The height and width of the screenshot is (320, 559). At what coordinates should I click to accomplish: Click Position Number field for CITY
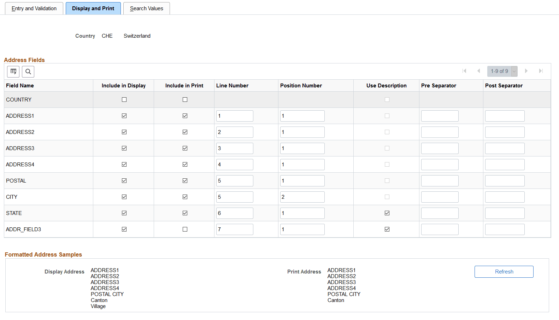pyautogui.click(x=302, y=197)
